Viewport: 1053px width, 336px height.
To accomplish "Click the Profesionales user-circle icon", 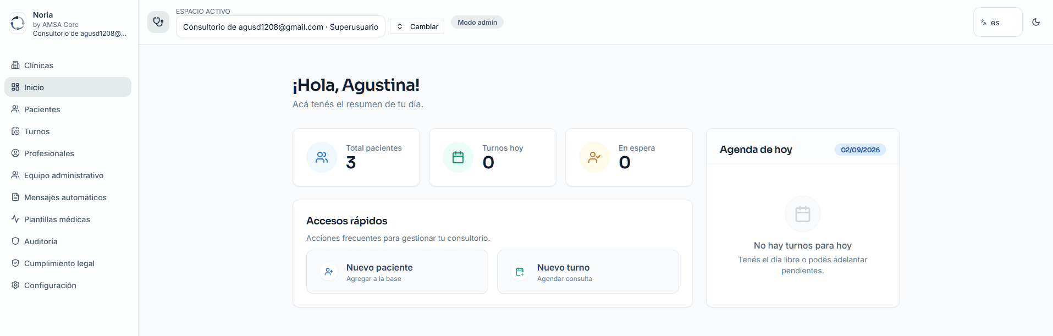I will click(15, 153).
